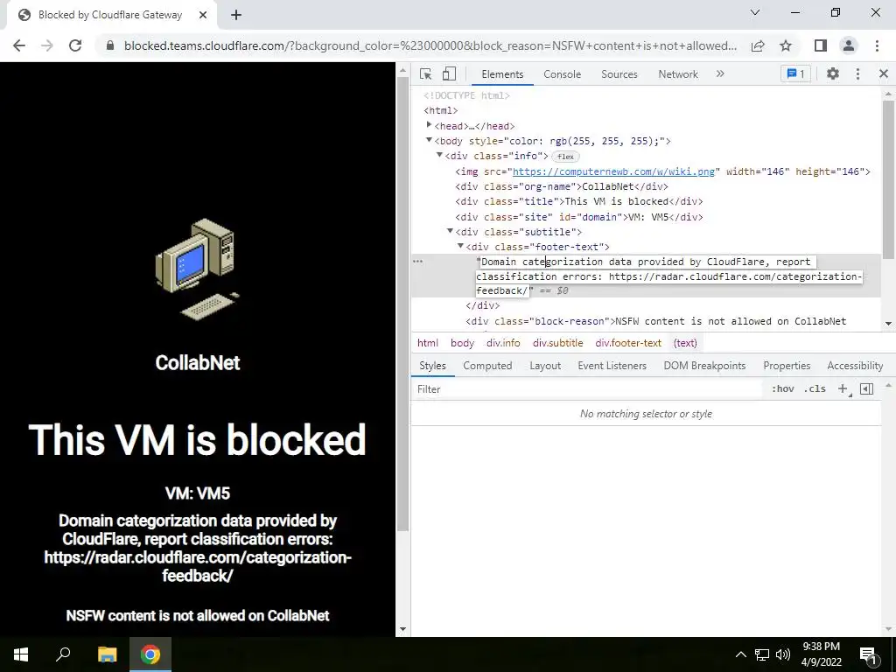Open the Accessibility tab
This screenshot has height=672, width=896.
point(855,366)
